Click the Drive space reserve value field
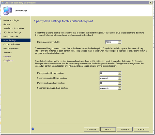 click(112, 42)
